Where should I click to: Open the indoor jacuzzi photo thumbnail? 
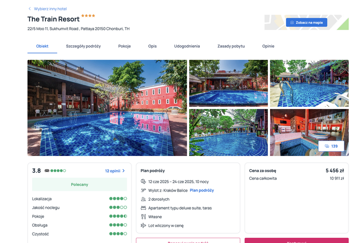(309, 132)
